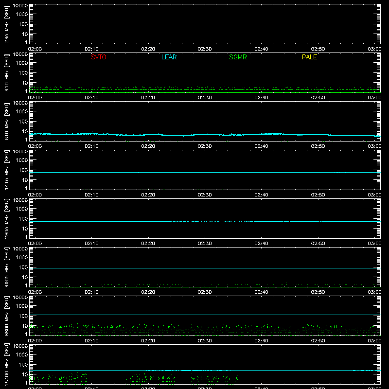
Task: Click 02:50 time label below 2695 MHz panel
Action: coord(318,244)
